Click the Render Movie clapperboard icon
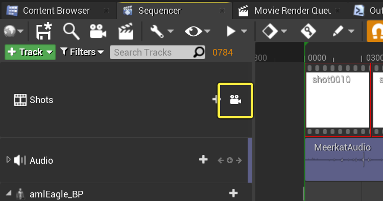Screen dimensions: 383x201 tap(126, 31)
